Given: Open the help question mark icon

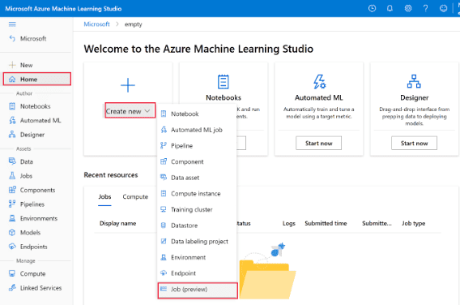Looking at the screenshot, I should point(425,9).
